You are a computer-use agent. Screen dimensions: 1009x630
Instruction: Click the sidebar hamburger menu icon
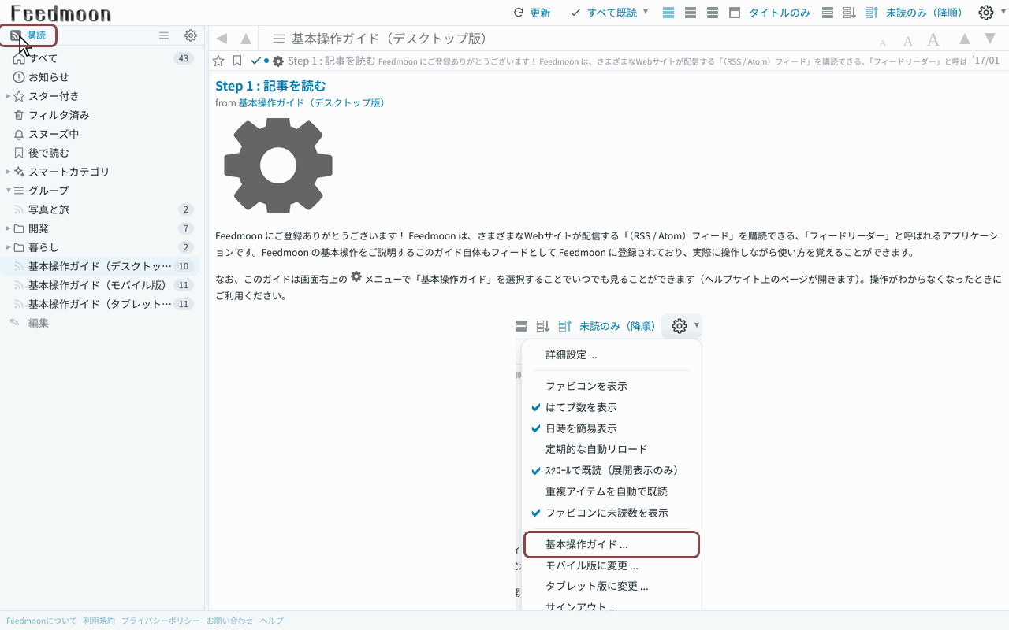click(x=164, y=35)
